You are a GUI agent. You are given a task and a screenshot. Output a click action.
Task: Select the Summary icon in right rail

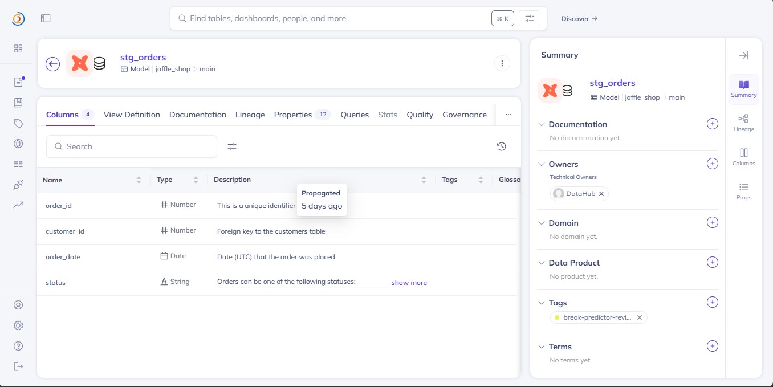pyautogui.click(x=744, y=89)
